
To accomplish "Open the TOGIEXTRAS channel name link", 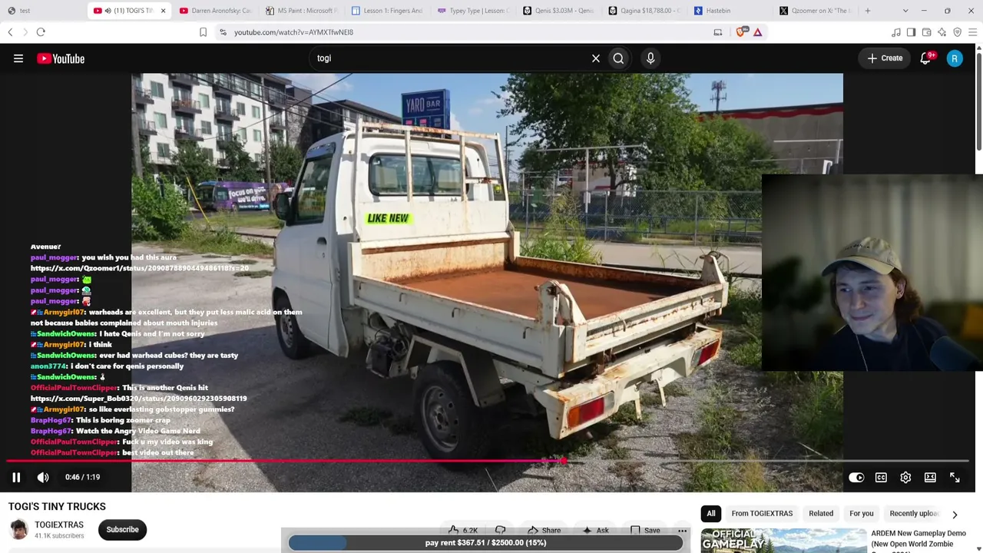I will [59, 525].
